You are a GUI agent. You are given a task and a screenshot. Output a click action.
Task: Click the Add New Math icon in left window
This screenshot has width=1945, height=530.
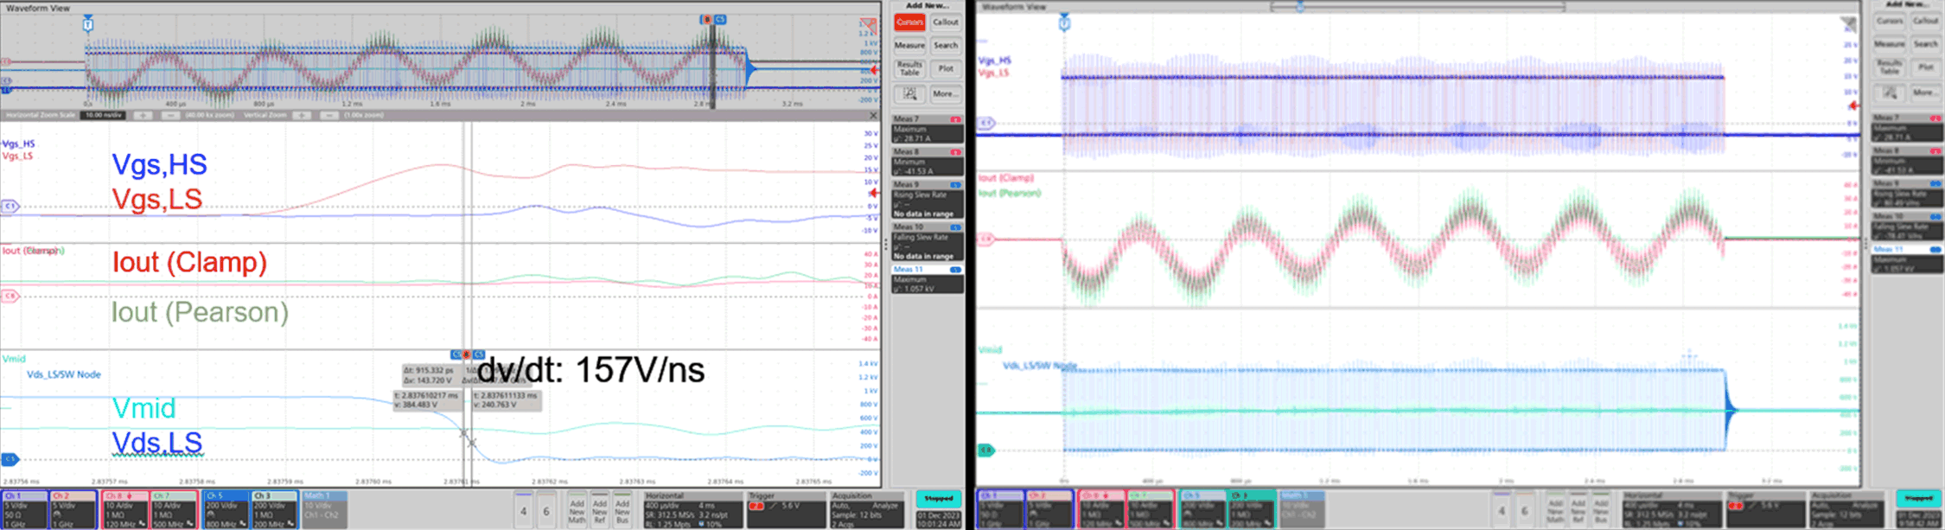click(577, 510)
